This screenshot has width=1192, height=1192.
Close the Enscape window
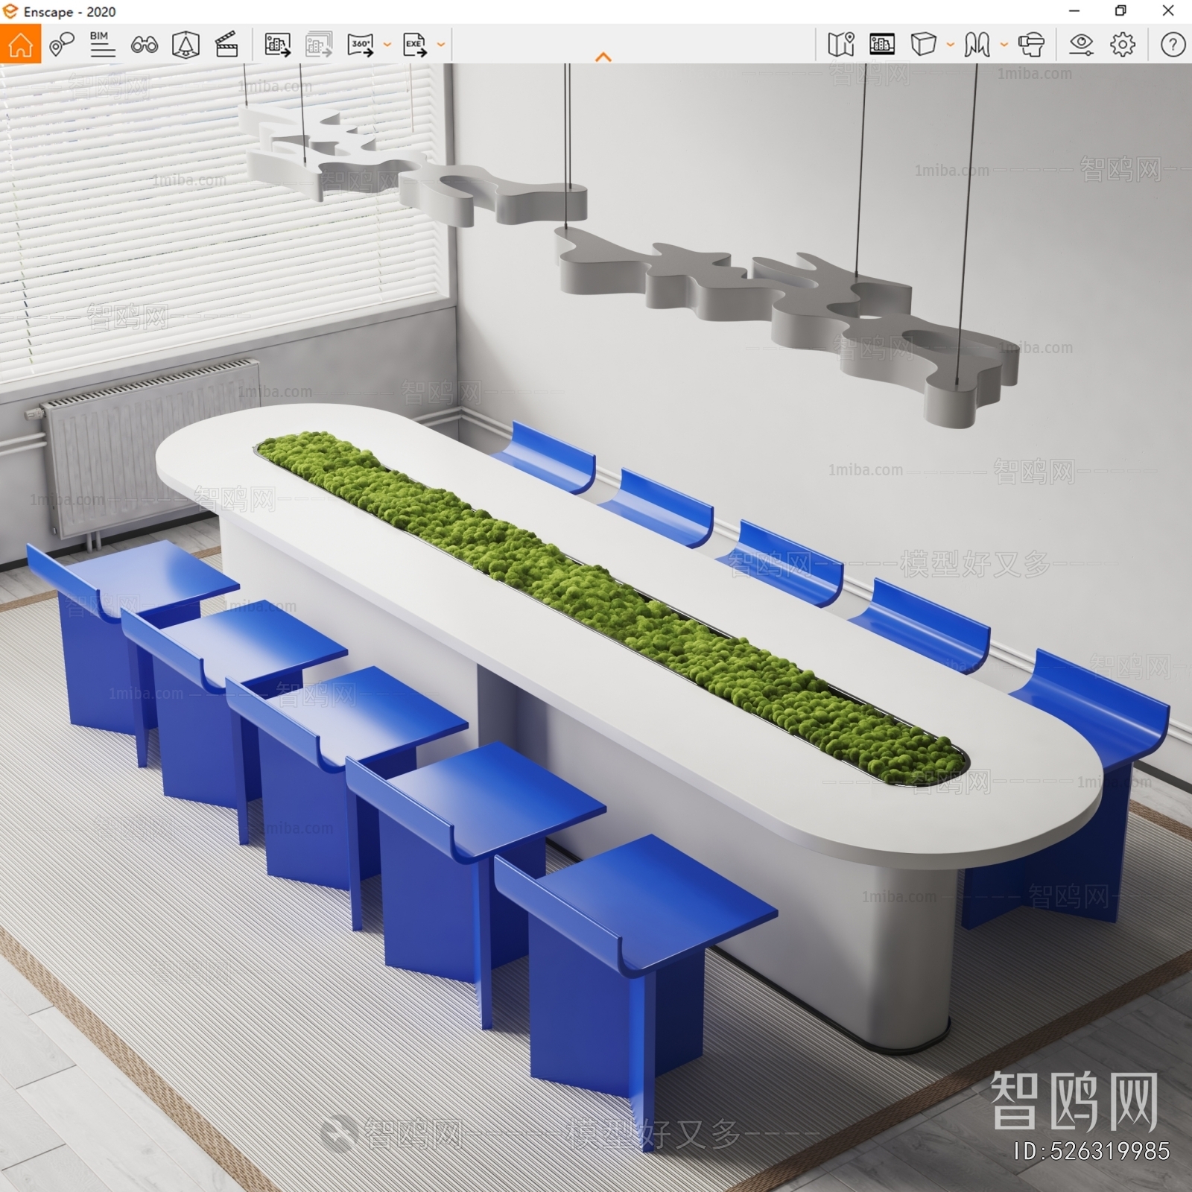click(x=1168, y=11)
